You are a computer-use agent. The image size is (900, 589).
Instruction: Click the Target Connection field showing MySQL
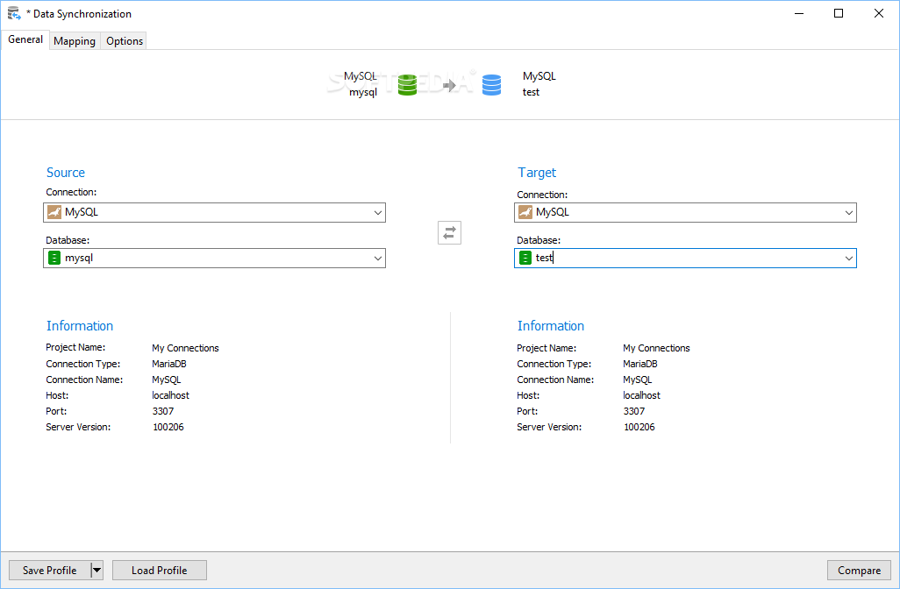(685, 212)
